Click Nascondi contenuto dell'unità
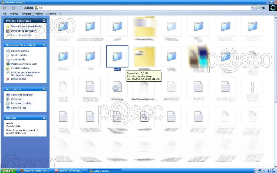 pyautogui.click(x=26, y=26)
